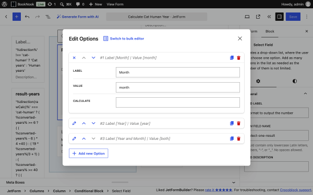Open the Howdy admin account menu
The height and width of the screenshot is (195, 313).
click(296, 4)
